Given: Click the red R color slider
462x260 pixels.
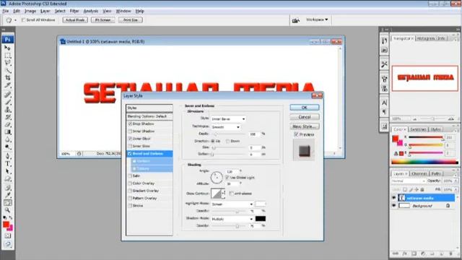Looking at the screenshot, I should pos(426,137).
